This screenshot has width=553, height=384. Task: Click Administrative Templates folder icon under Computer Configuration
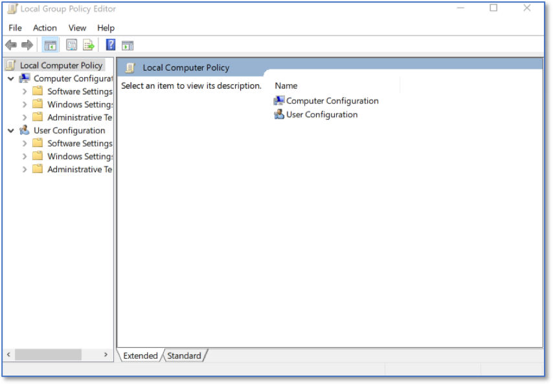coord(38,117)
